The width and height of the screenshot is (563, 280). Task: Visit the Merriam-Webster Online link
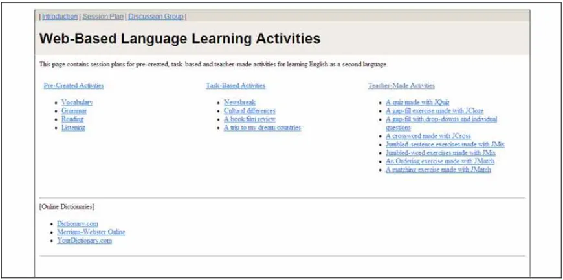(91, 232)
